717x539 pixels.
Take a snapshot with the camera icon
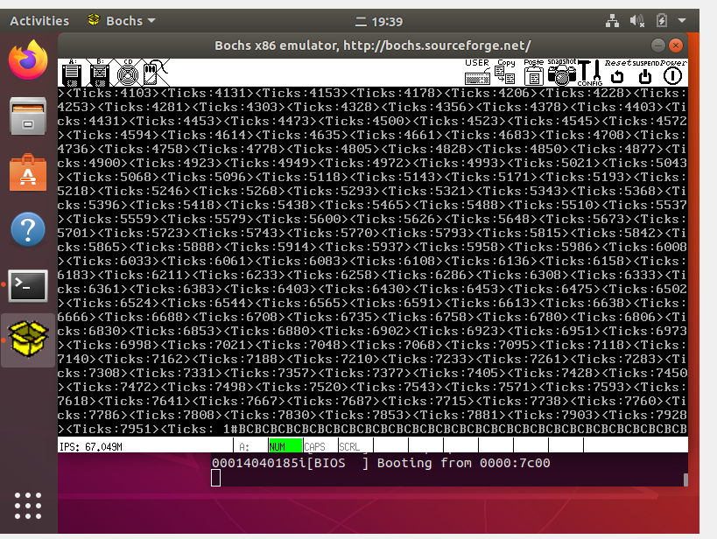562,73
